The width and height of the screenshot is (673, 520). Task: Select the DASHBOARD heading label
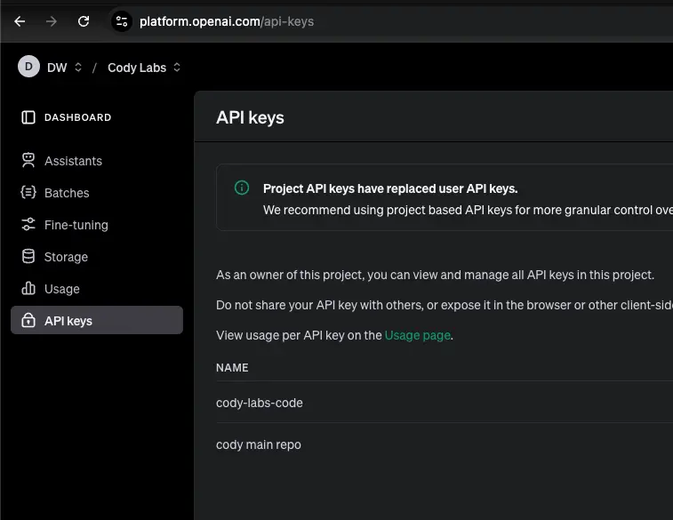tap(77, 117)
